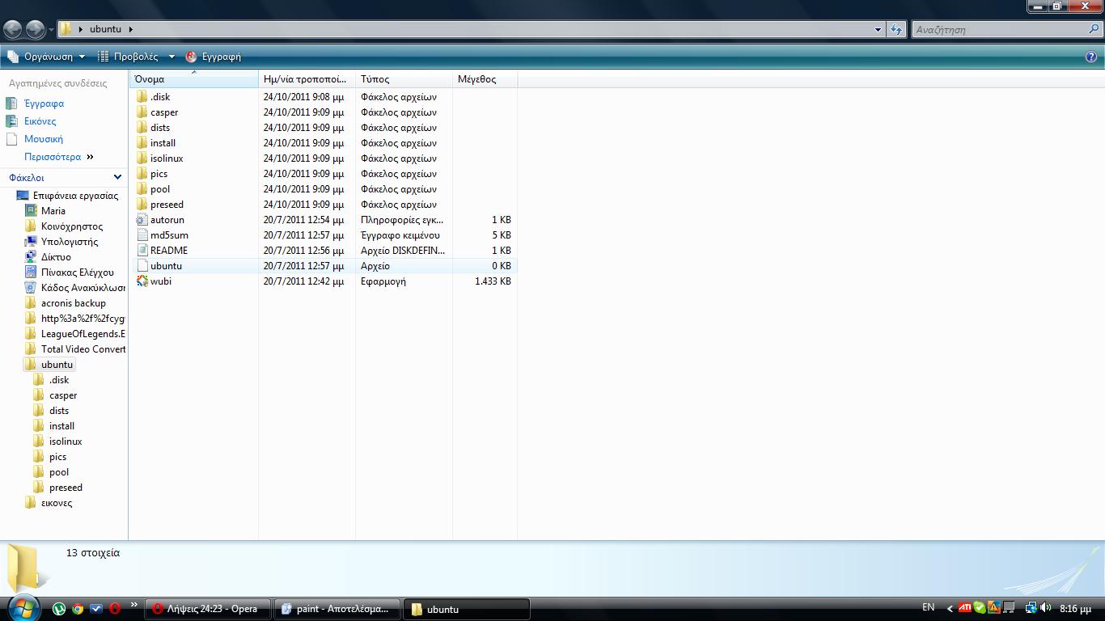This screenshot has height=621, width=1105.
Task: Click the Refresh button by address bar
Action: (896, 29)
